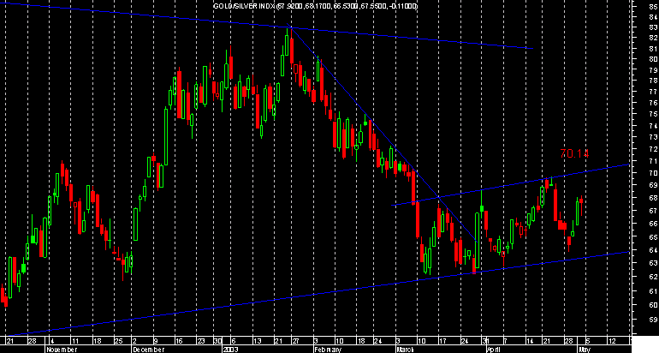This screenshot has height=353, width=659.
Task: Click date label 12 on time axis
Action: 612,341
